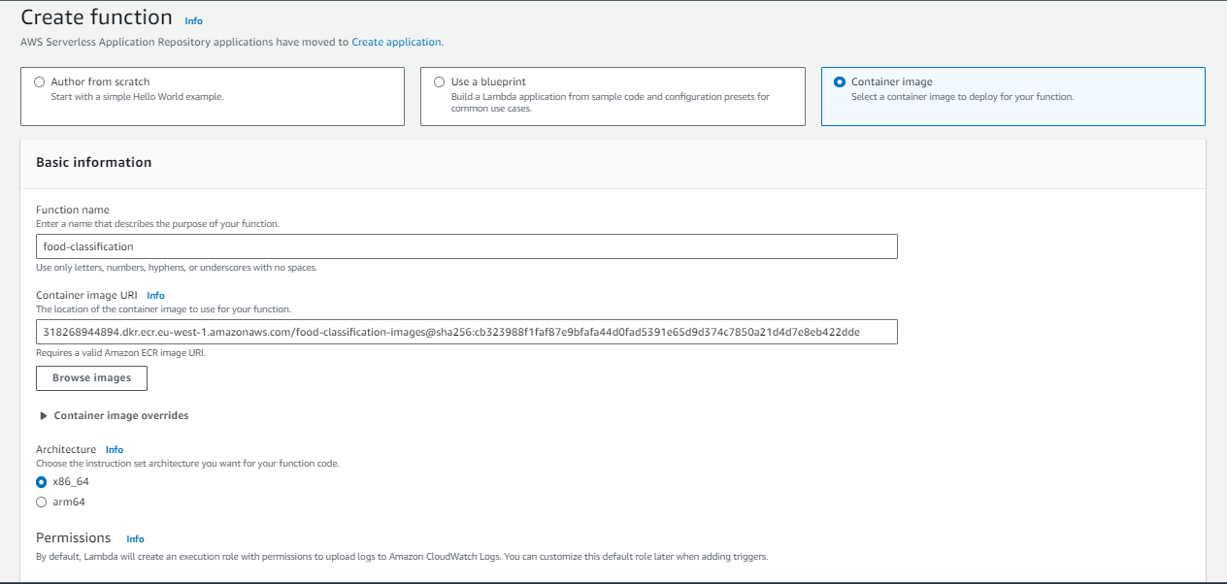
Task: Click the Basic information heading
Action: (x=94, y=163)
